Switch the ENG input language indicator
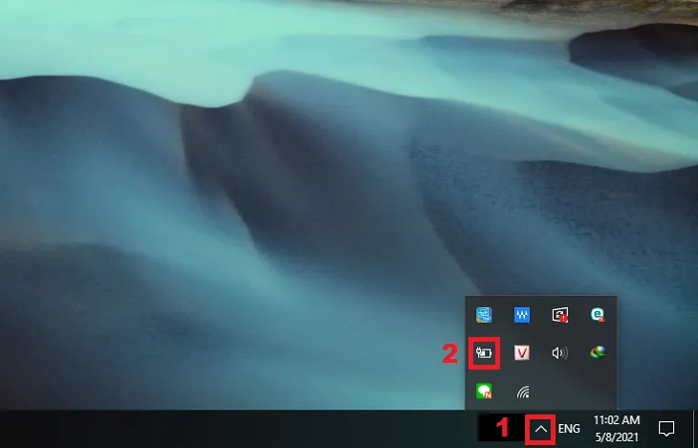 tap(569, 429)
